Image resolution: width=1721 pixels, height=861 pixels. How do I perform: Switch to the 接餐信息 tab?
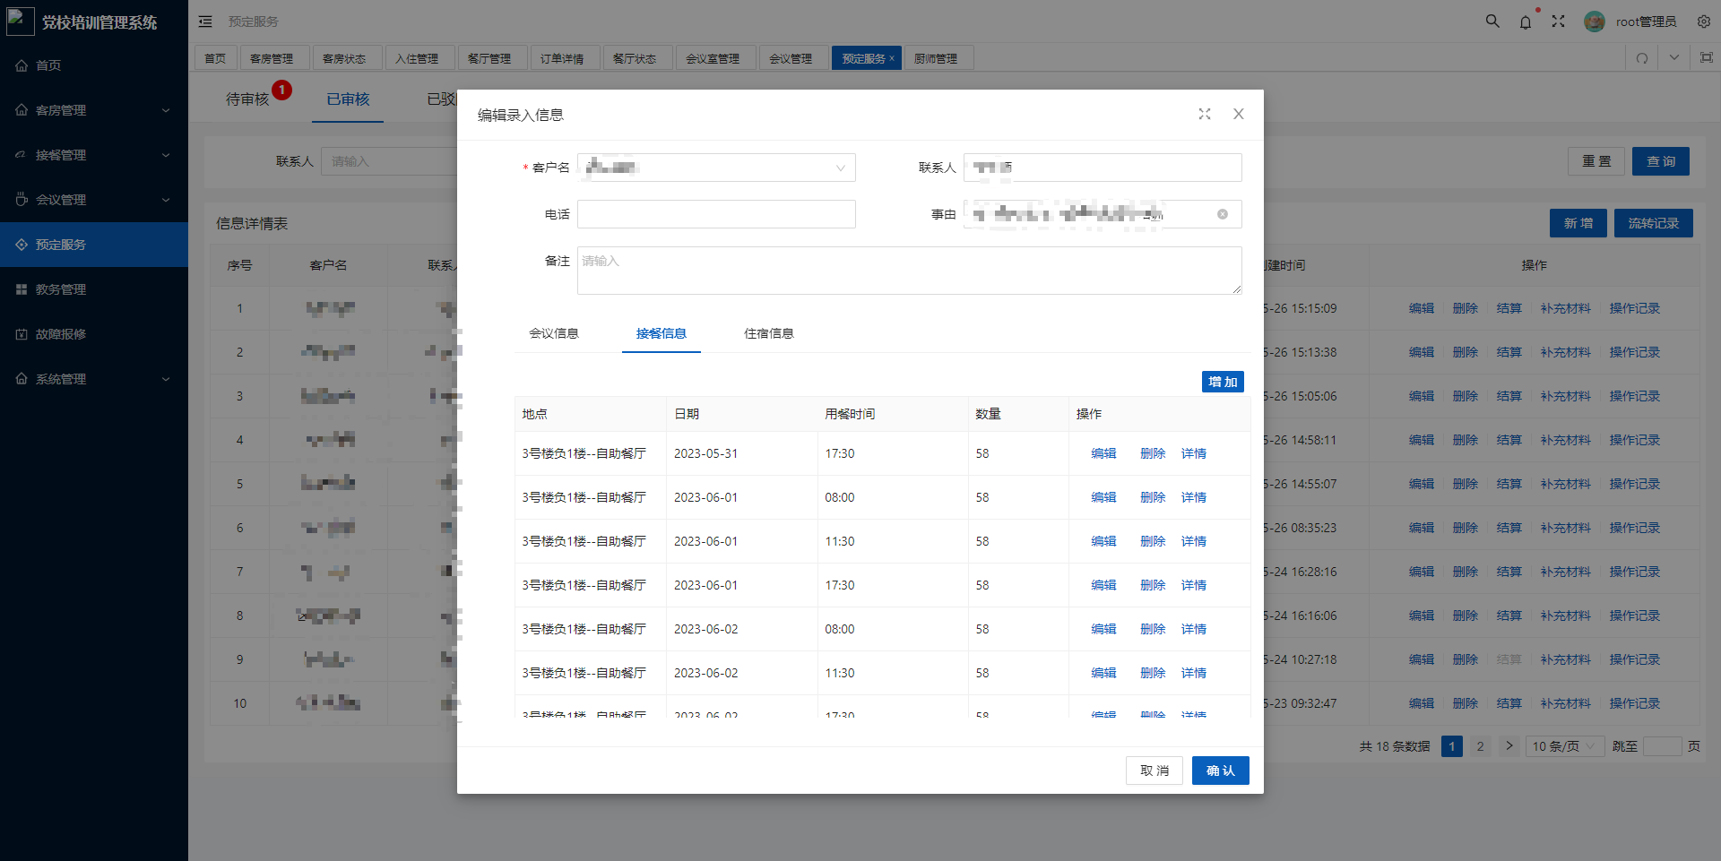pyautogui.click(x=662, y=333)
